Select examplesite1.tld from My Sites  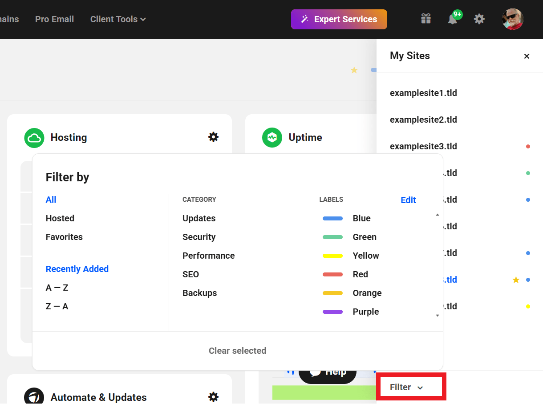423,93
